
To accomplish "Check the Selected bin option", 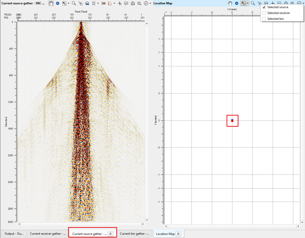I will pos(264,19).
